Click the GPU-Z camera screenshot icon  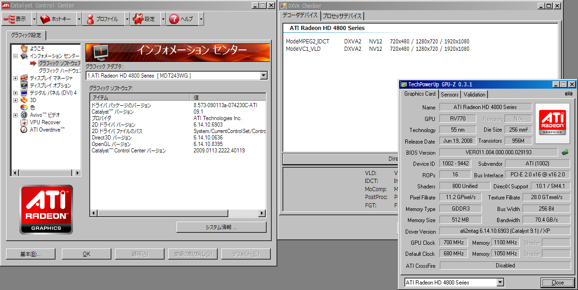[x=569, y=94]
